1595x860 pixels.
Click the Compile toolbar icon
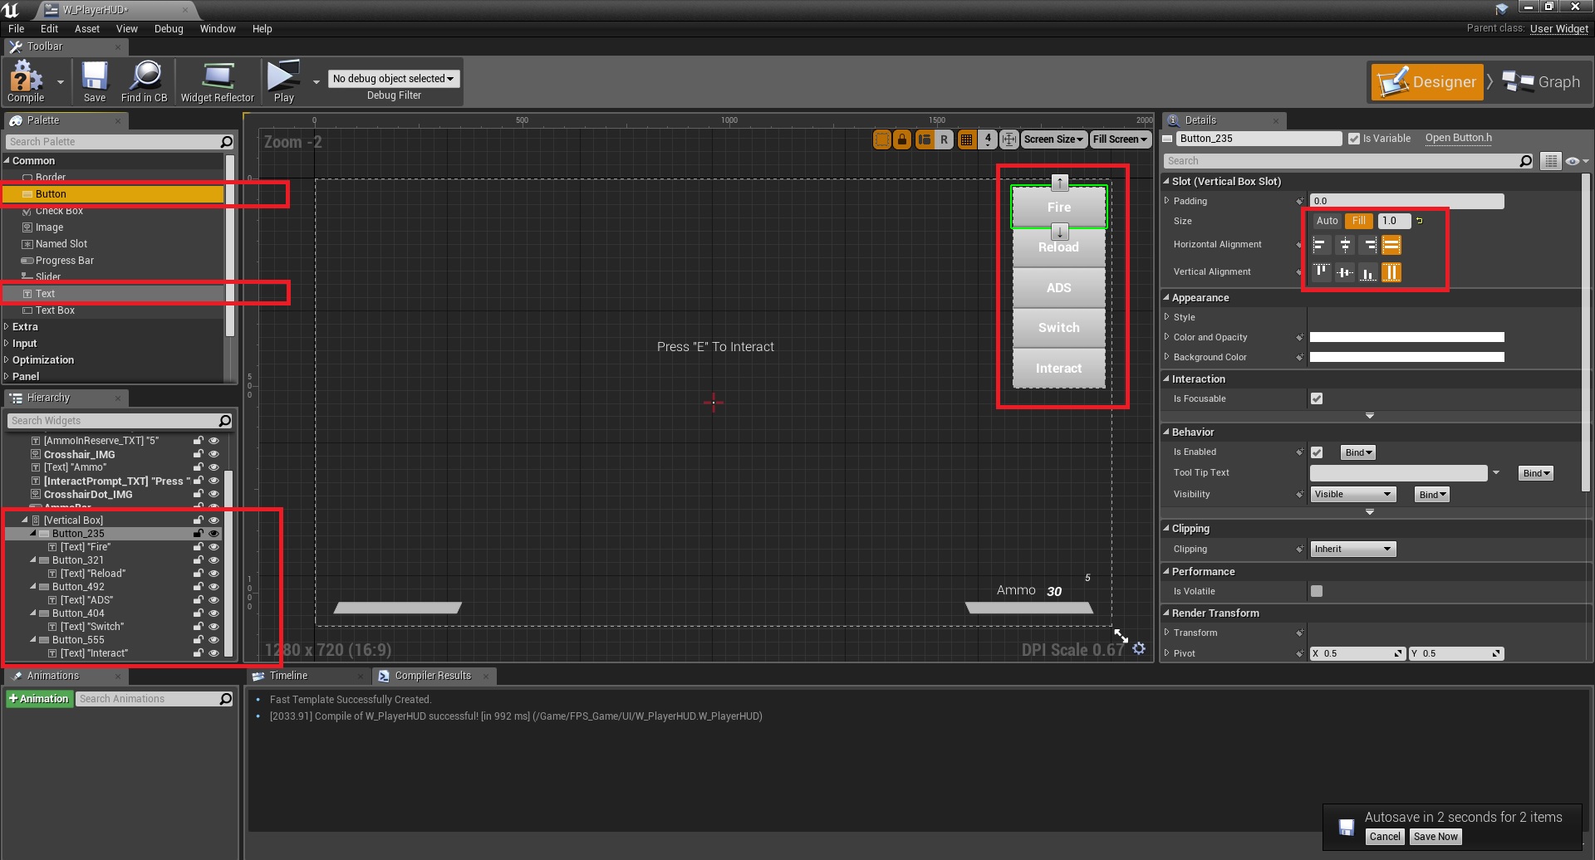coord(25,81)
